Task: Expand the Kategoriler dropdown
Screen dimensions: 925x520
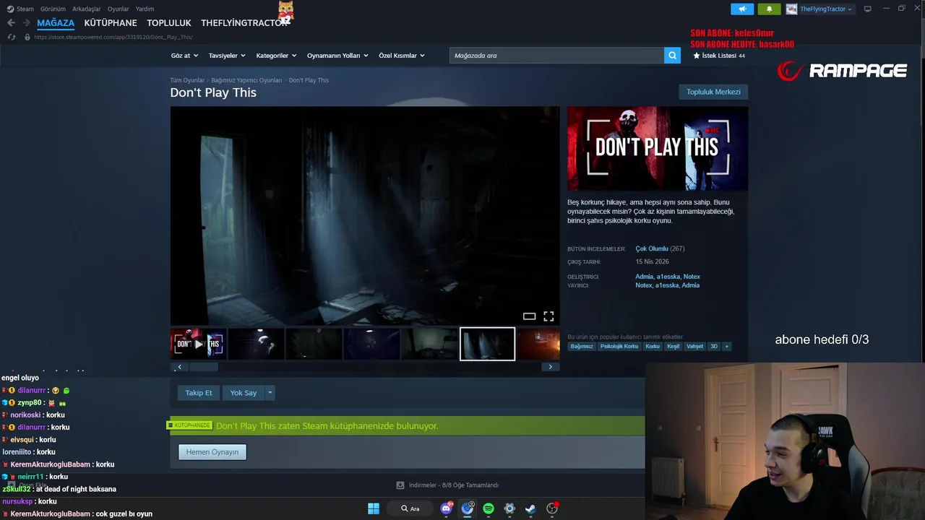Action: point(276,56)
